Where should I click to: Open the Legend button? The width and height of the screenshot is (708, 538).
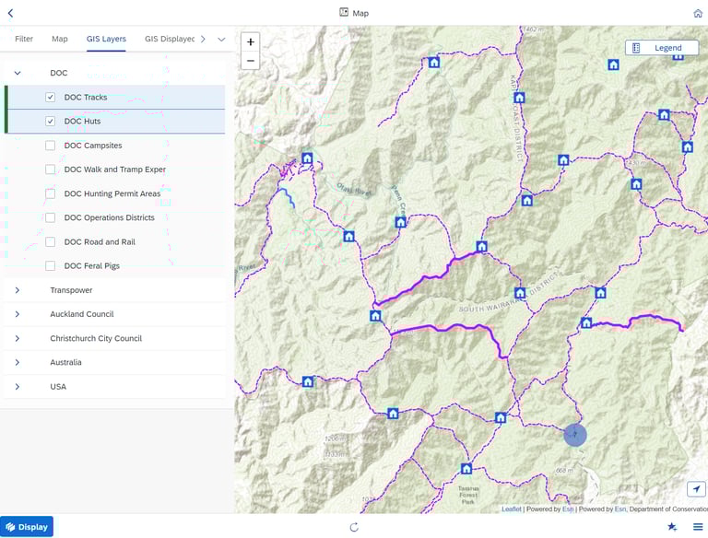click(x=662, y=48)
